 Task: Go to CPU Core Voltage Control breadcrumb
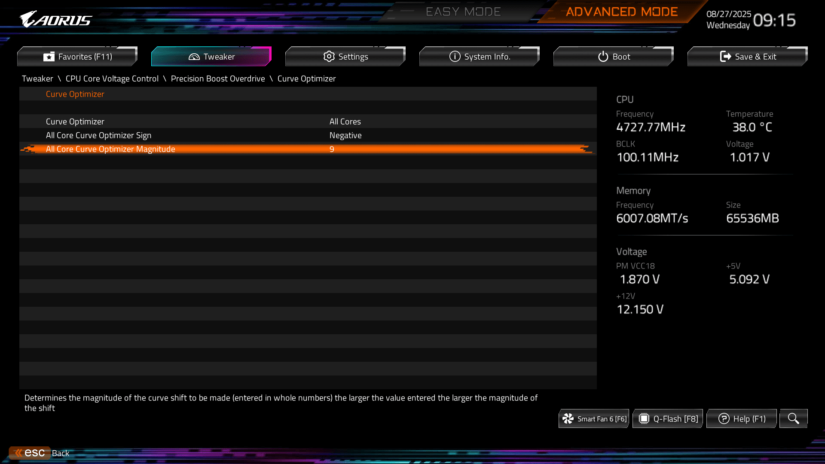pyautogui.click(x=112, y=79)
